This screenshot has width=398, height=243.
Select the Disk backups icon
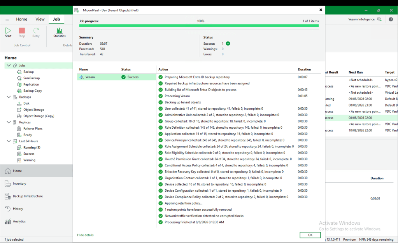[x=19, y=103]
